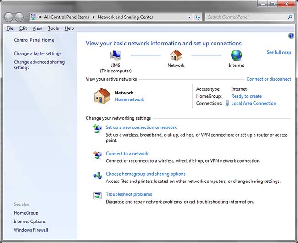Click the bold Network name text
This screenshot has height=243, width=298.
(124, 93)
